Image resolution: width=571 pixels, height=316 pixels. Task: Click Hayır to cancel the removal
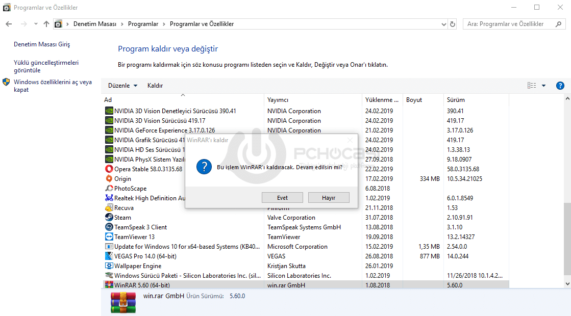pyautogui.click(x=329, y=197)
